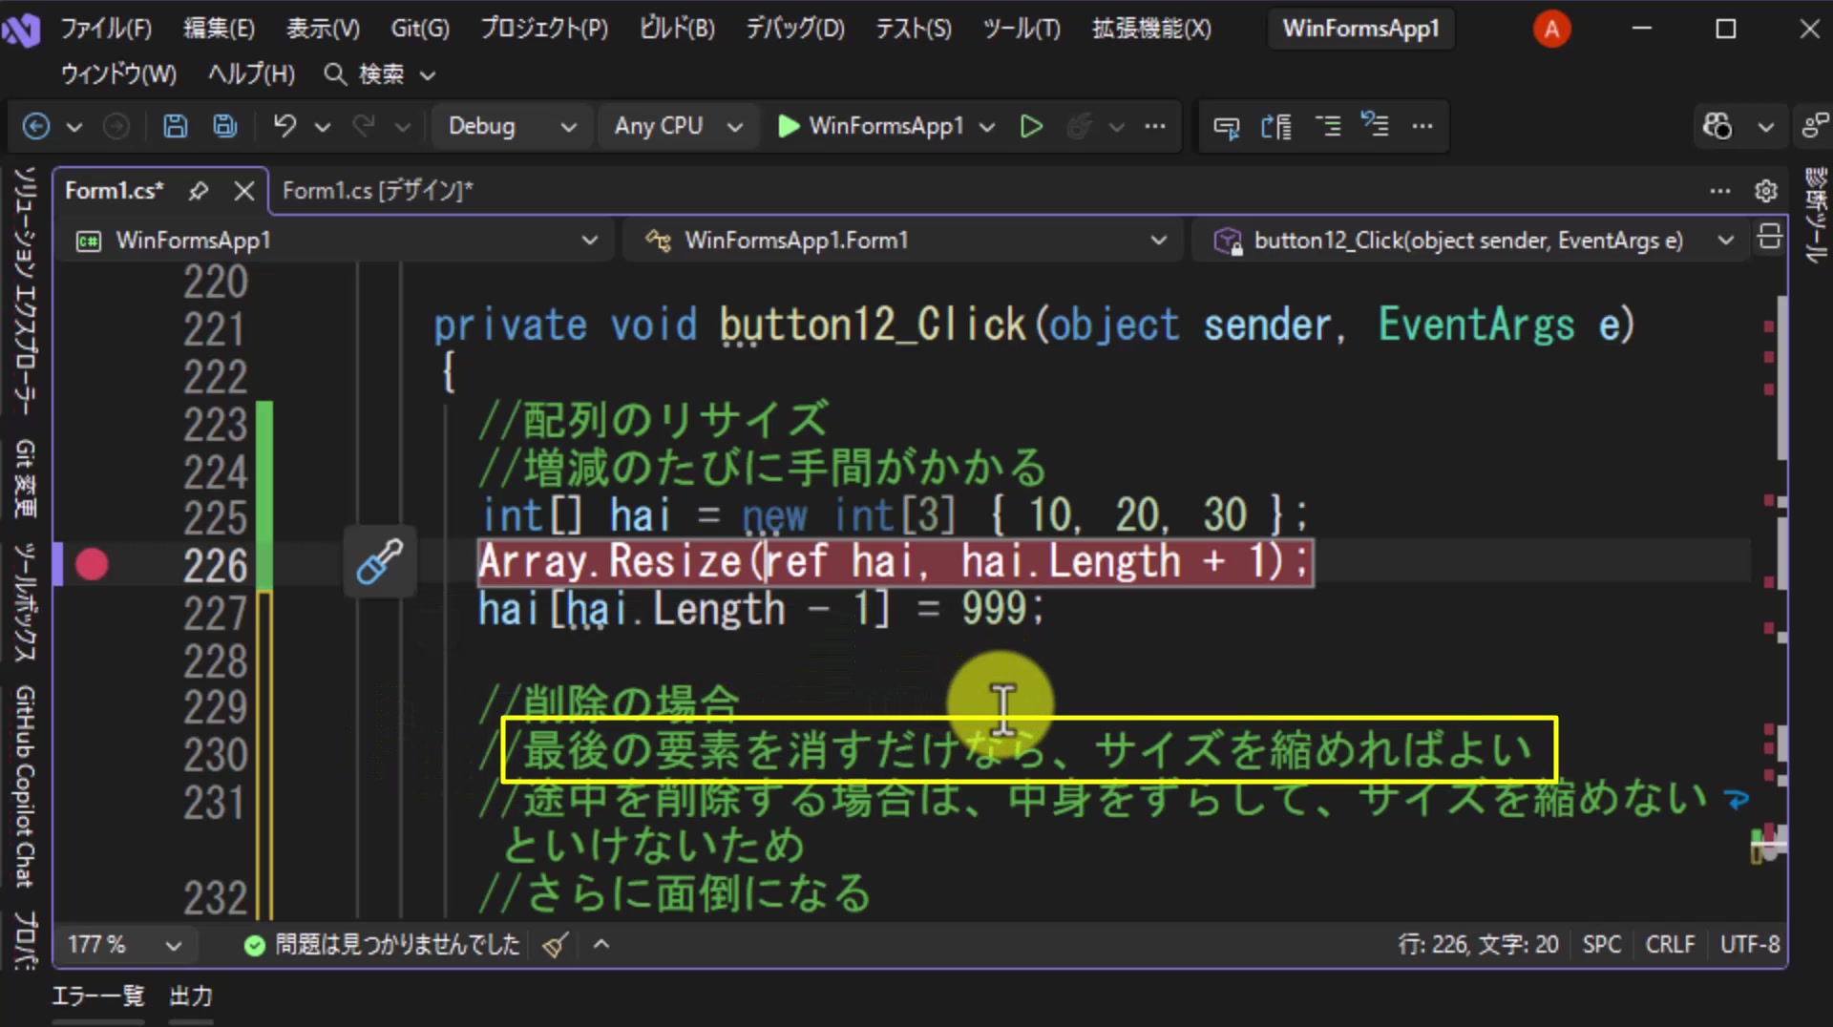This screenshot has width=1833, height=1027.
Task: Click the 拡張機能(X) menu
Action: coord(1151,29)
